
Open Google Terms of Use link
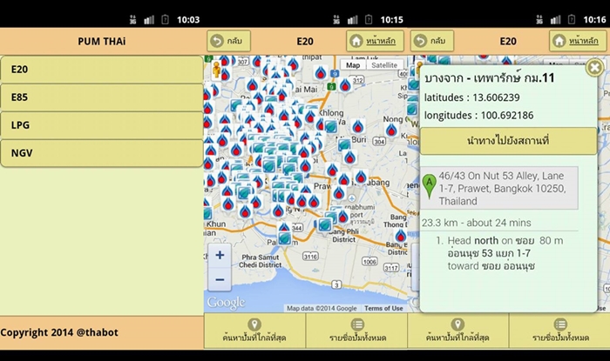click(x=383, y=308)
